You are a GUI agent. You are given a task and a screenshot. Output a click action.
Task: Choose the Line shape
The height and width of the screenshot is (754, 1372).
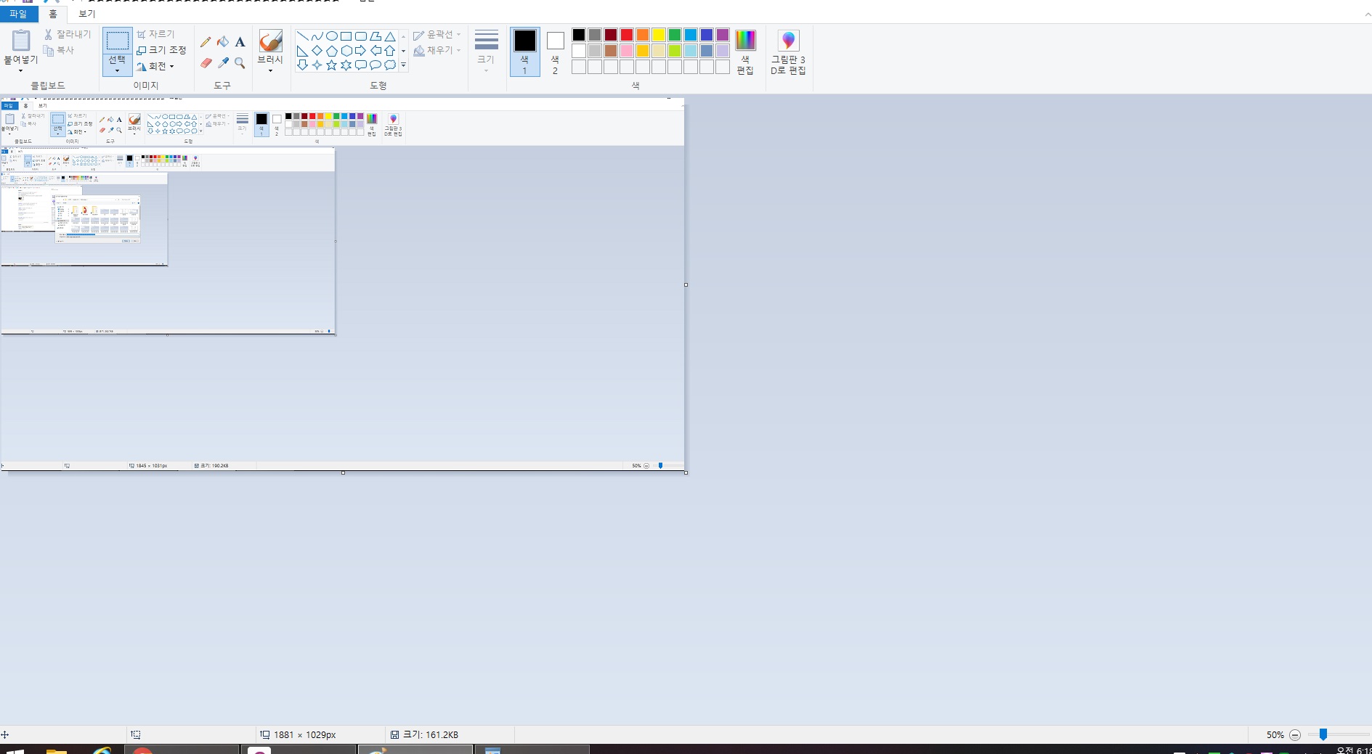tap(302, 36)
